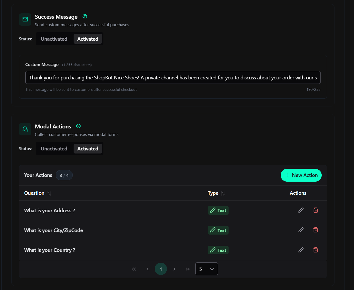This screenshot has width=354, height=290.
Task: Go to page 1 of the actions table
Action: coord(161,269)
